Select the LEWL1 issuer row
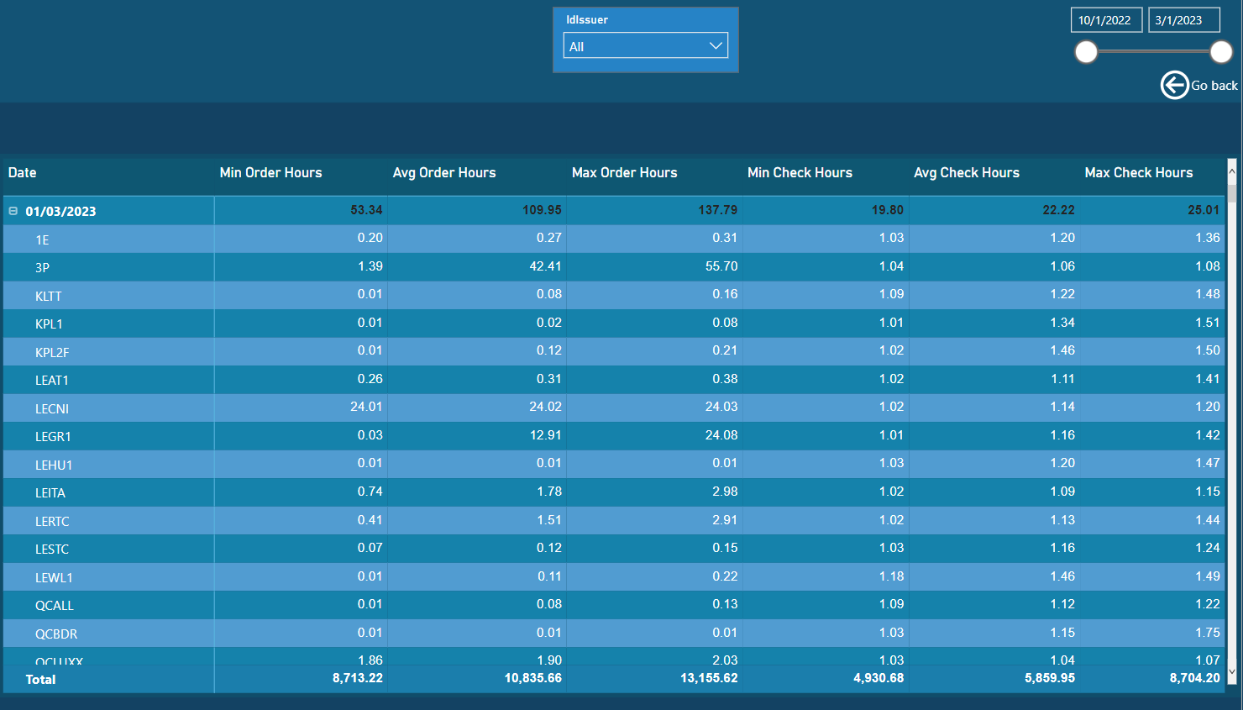Viewport: 1243px width, 710px height. (613, 577)
